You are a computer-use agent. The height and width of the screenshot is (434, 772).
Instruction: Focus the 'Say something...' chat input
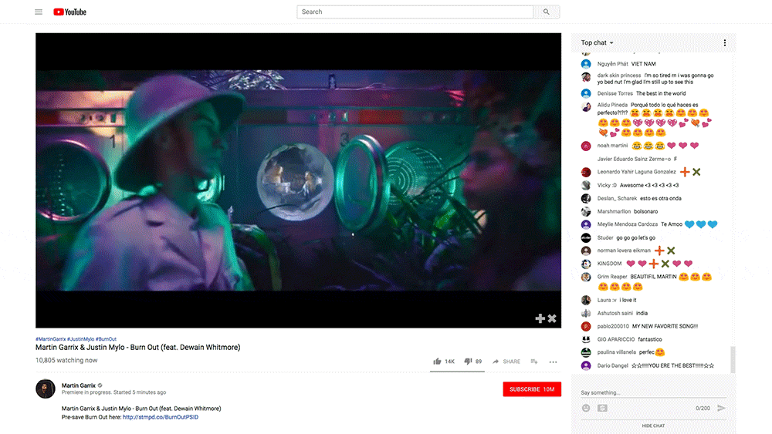click(x=648, y=393)
